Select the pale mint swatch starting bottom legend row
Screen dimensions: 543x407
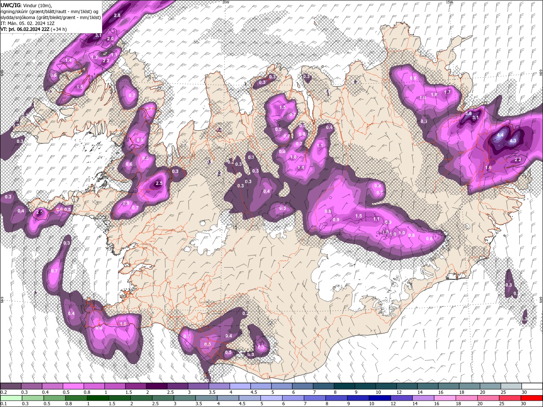[11, 398]
